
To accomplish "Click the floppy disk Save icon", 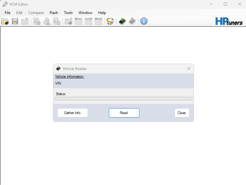I will (x=15, y=21).
